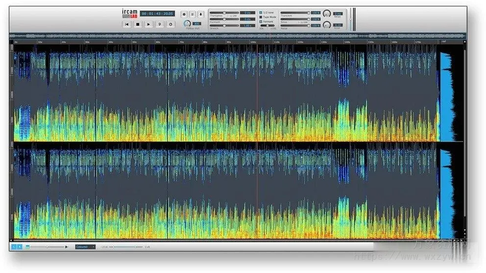Click the clock/sync transport button
486x273 pixels.
coord(170,24)
